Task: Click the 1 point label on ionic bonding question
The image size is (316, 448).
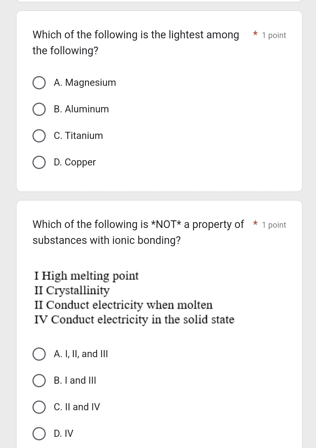Action: [274, 225]
